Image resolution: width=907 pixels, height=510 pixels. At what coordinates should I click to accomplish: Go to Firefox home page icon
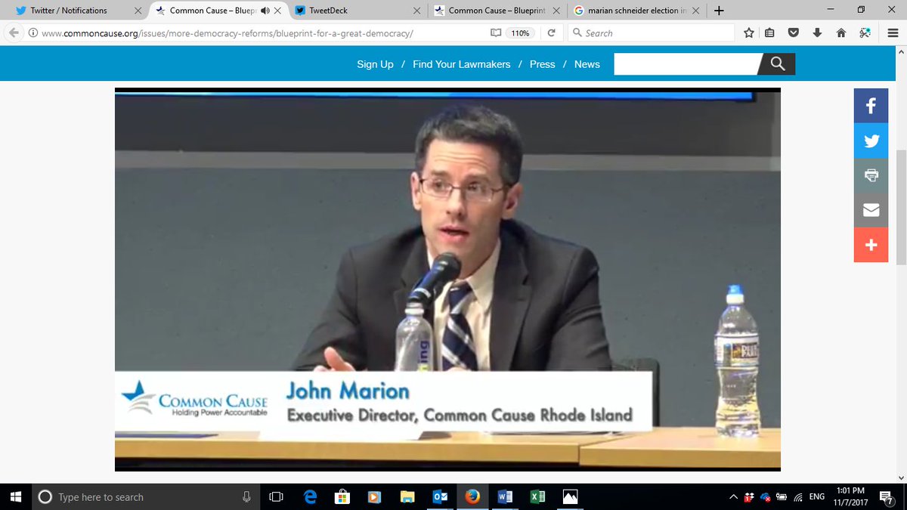coord(841,33)
